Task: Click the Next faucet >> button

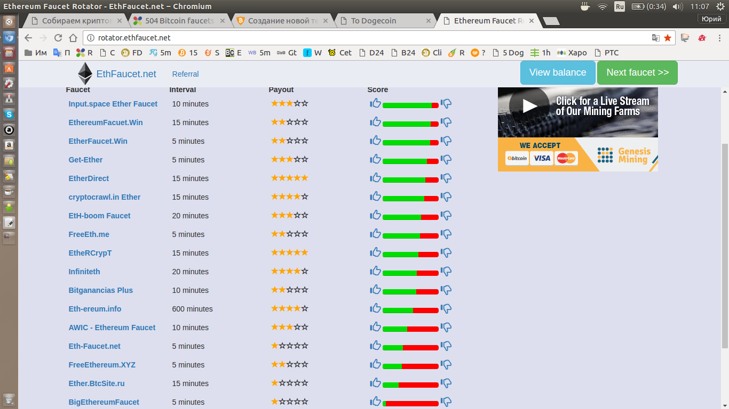Action: click(637, 72)
